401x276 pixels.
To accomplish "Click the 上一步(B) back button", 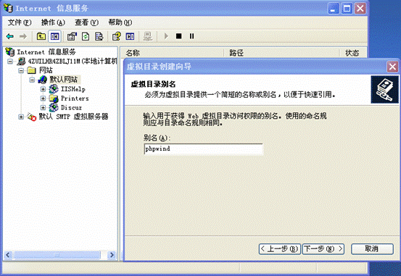I will [x=280, y=248].
